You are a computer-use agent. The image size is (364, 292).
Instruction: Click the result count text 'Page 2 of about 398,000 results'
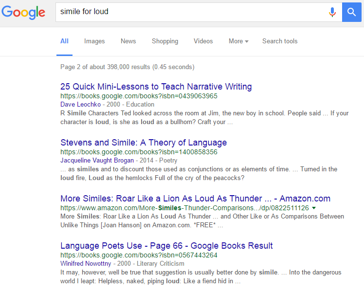(x=127, y=67)
